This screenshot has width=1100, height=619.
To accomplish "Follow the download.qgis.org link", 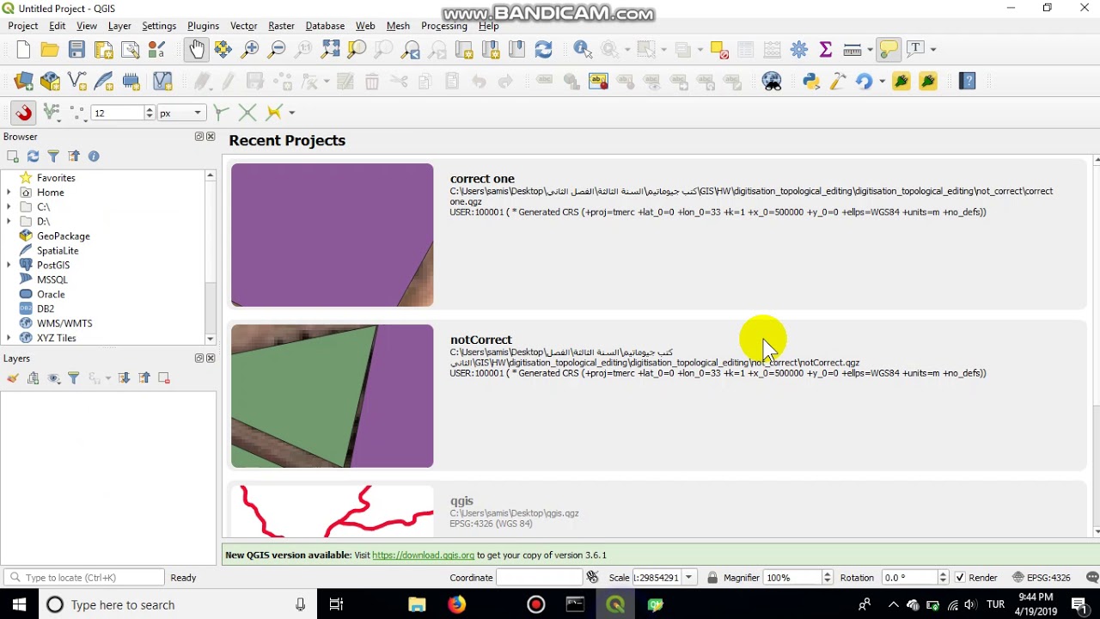I will (423, 555).
